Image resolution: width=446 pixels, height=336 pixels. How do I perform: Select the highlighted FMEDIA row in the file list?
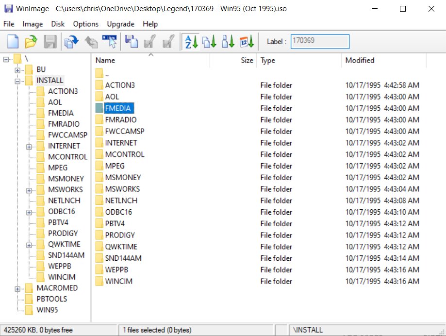click(118, 108)
